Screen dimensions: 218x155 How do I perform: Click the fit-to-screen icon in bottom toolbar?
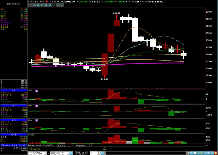click(209, 153)
